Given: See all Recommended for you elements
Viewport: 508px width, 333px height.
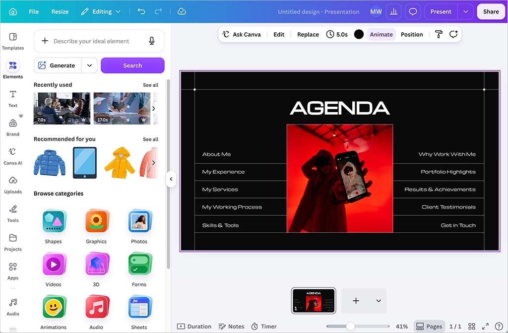Looking at the screenshot, I should 151,139.
